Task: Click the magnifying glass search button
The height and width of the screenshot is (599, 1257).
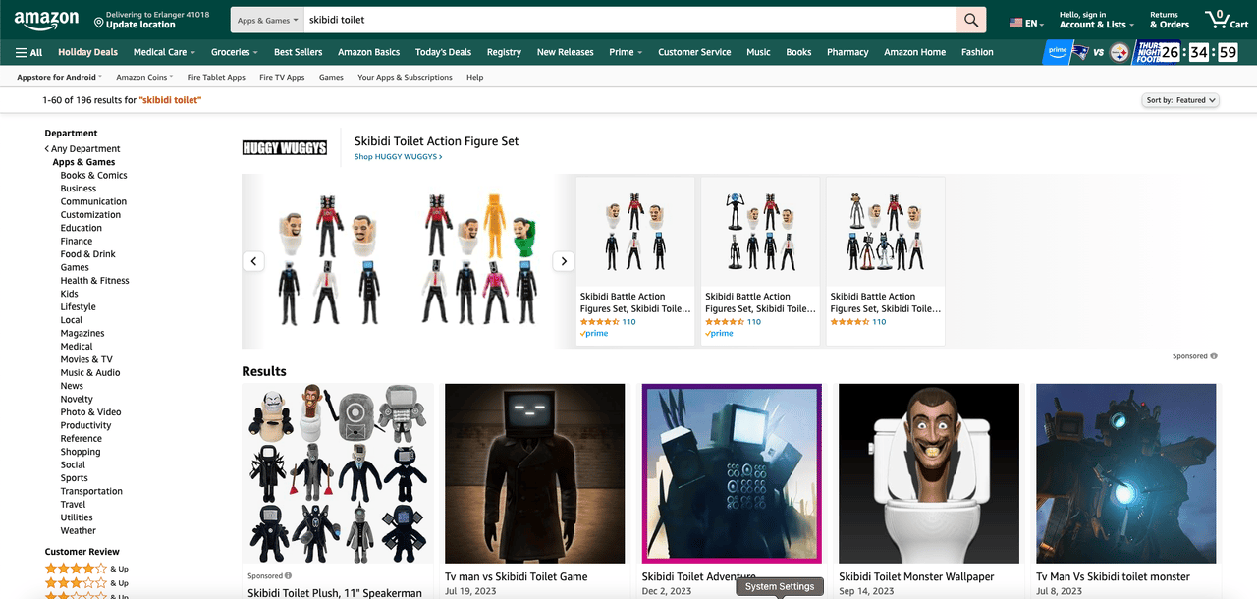Action: point(971,20)
